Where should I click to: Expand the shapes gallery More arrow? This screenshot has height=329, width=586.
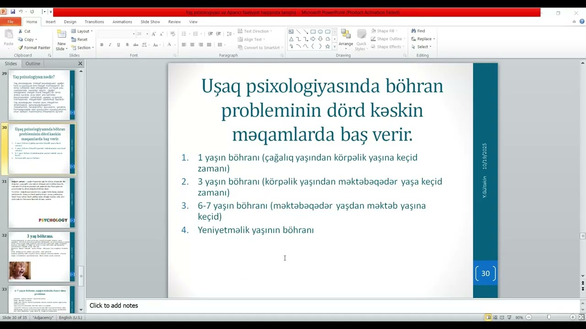[335, 47]
